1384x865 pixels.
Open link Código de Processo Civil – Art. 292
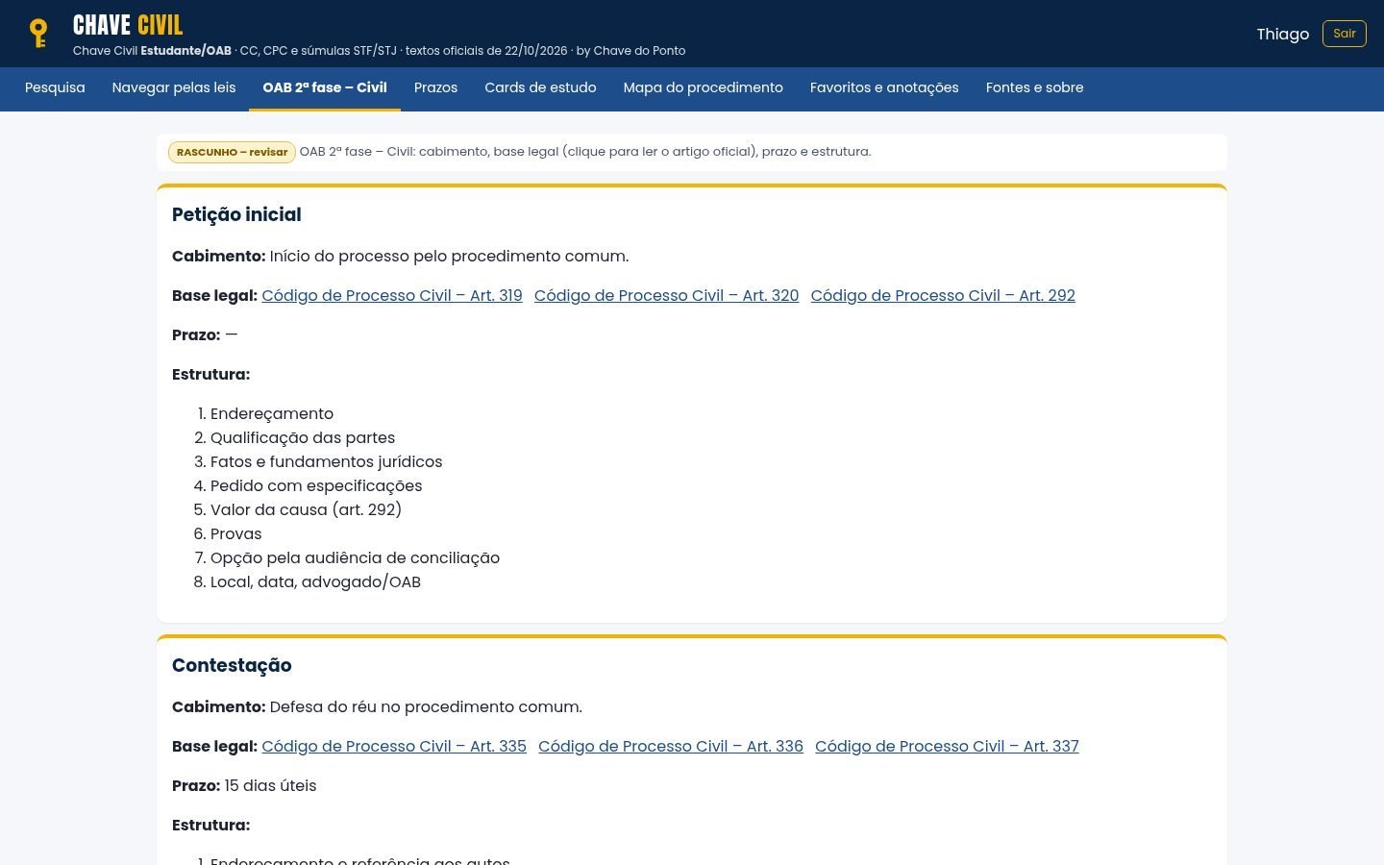click(943, 296)
